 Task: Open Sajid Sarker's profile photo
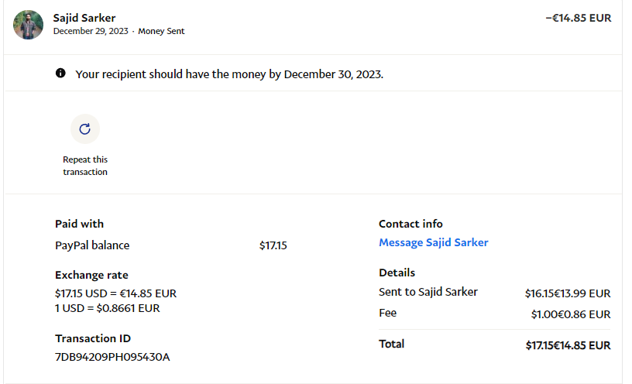click(x=28, y=25)
